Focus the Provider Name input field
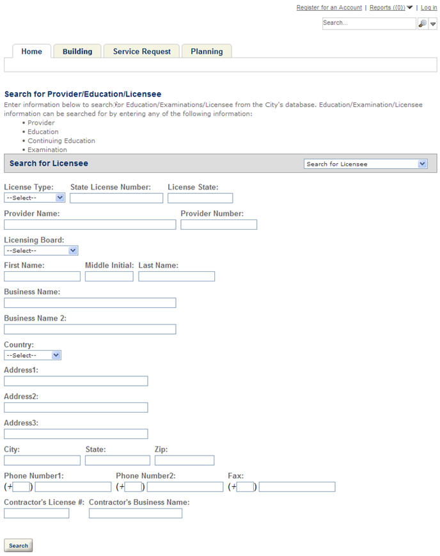Viewport: 440px width, 556px height. pyautogui.click(x=90, y=225)
